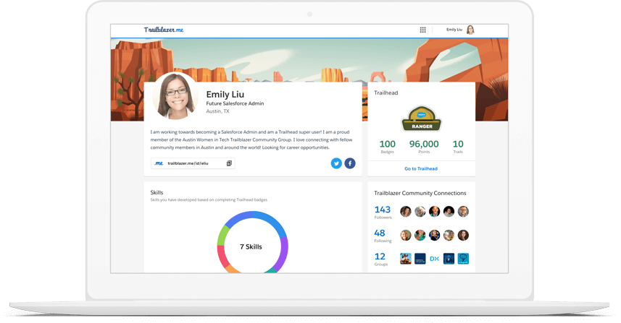Image resolution: width=621 pixels, height=323 pixels.
Task: Share profile on Facebook
Action: coord(350,163)
